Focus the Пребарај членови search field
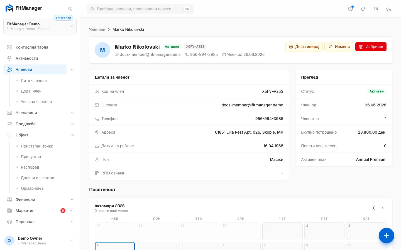401x250 pixels. 140,9
